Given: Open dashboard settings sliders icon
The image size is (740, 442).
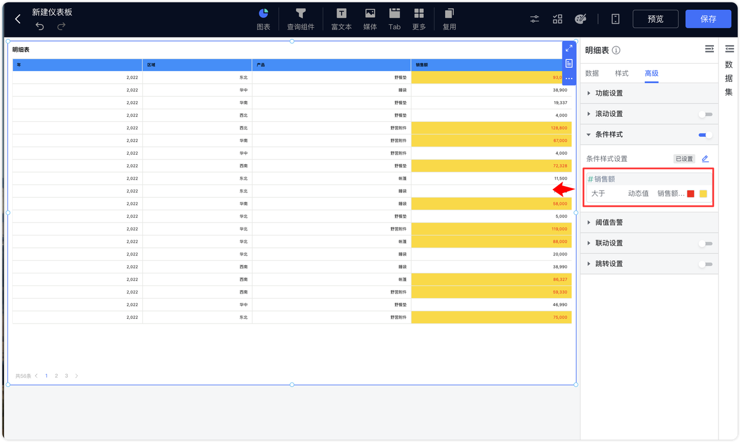Looking at the screenshot, I should [535, 19].
